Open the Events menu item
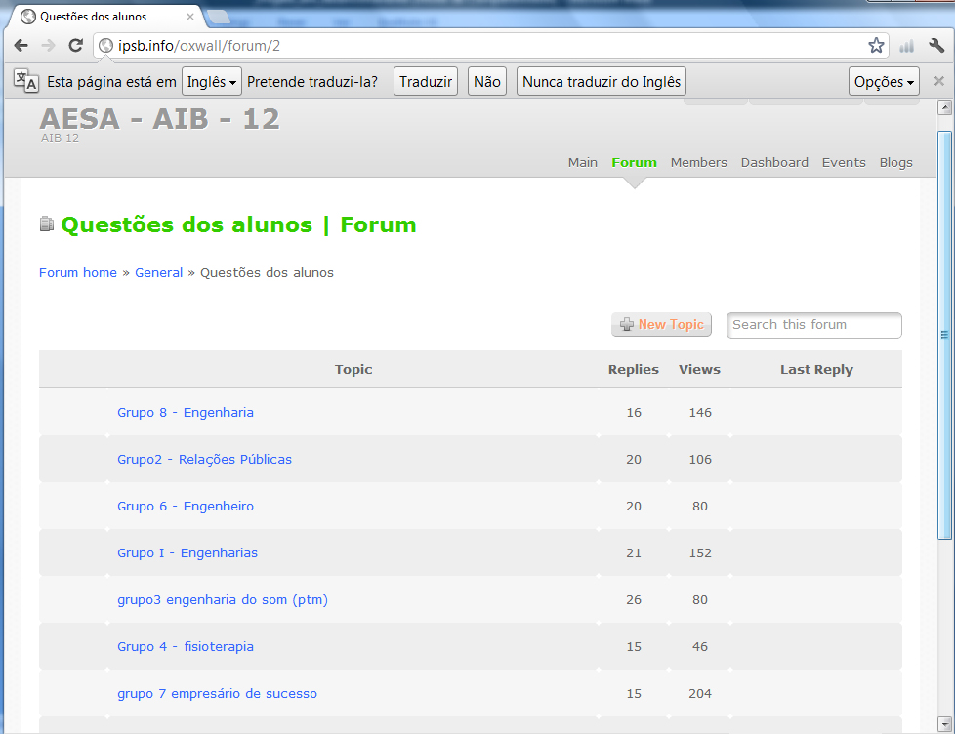955x734 pixels. (844, 163)
